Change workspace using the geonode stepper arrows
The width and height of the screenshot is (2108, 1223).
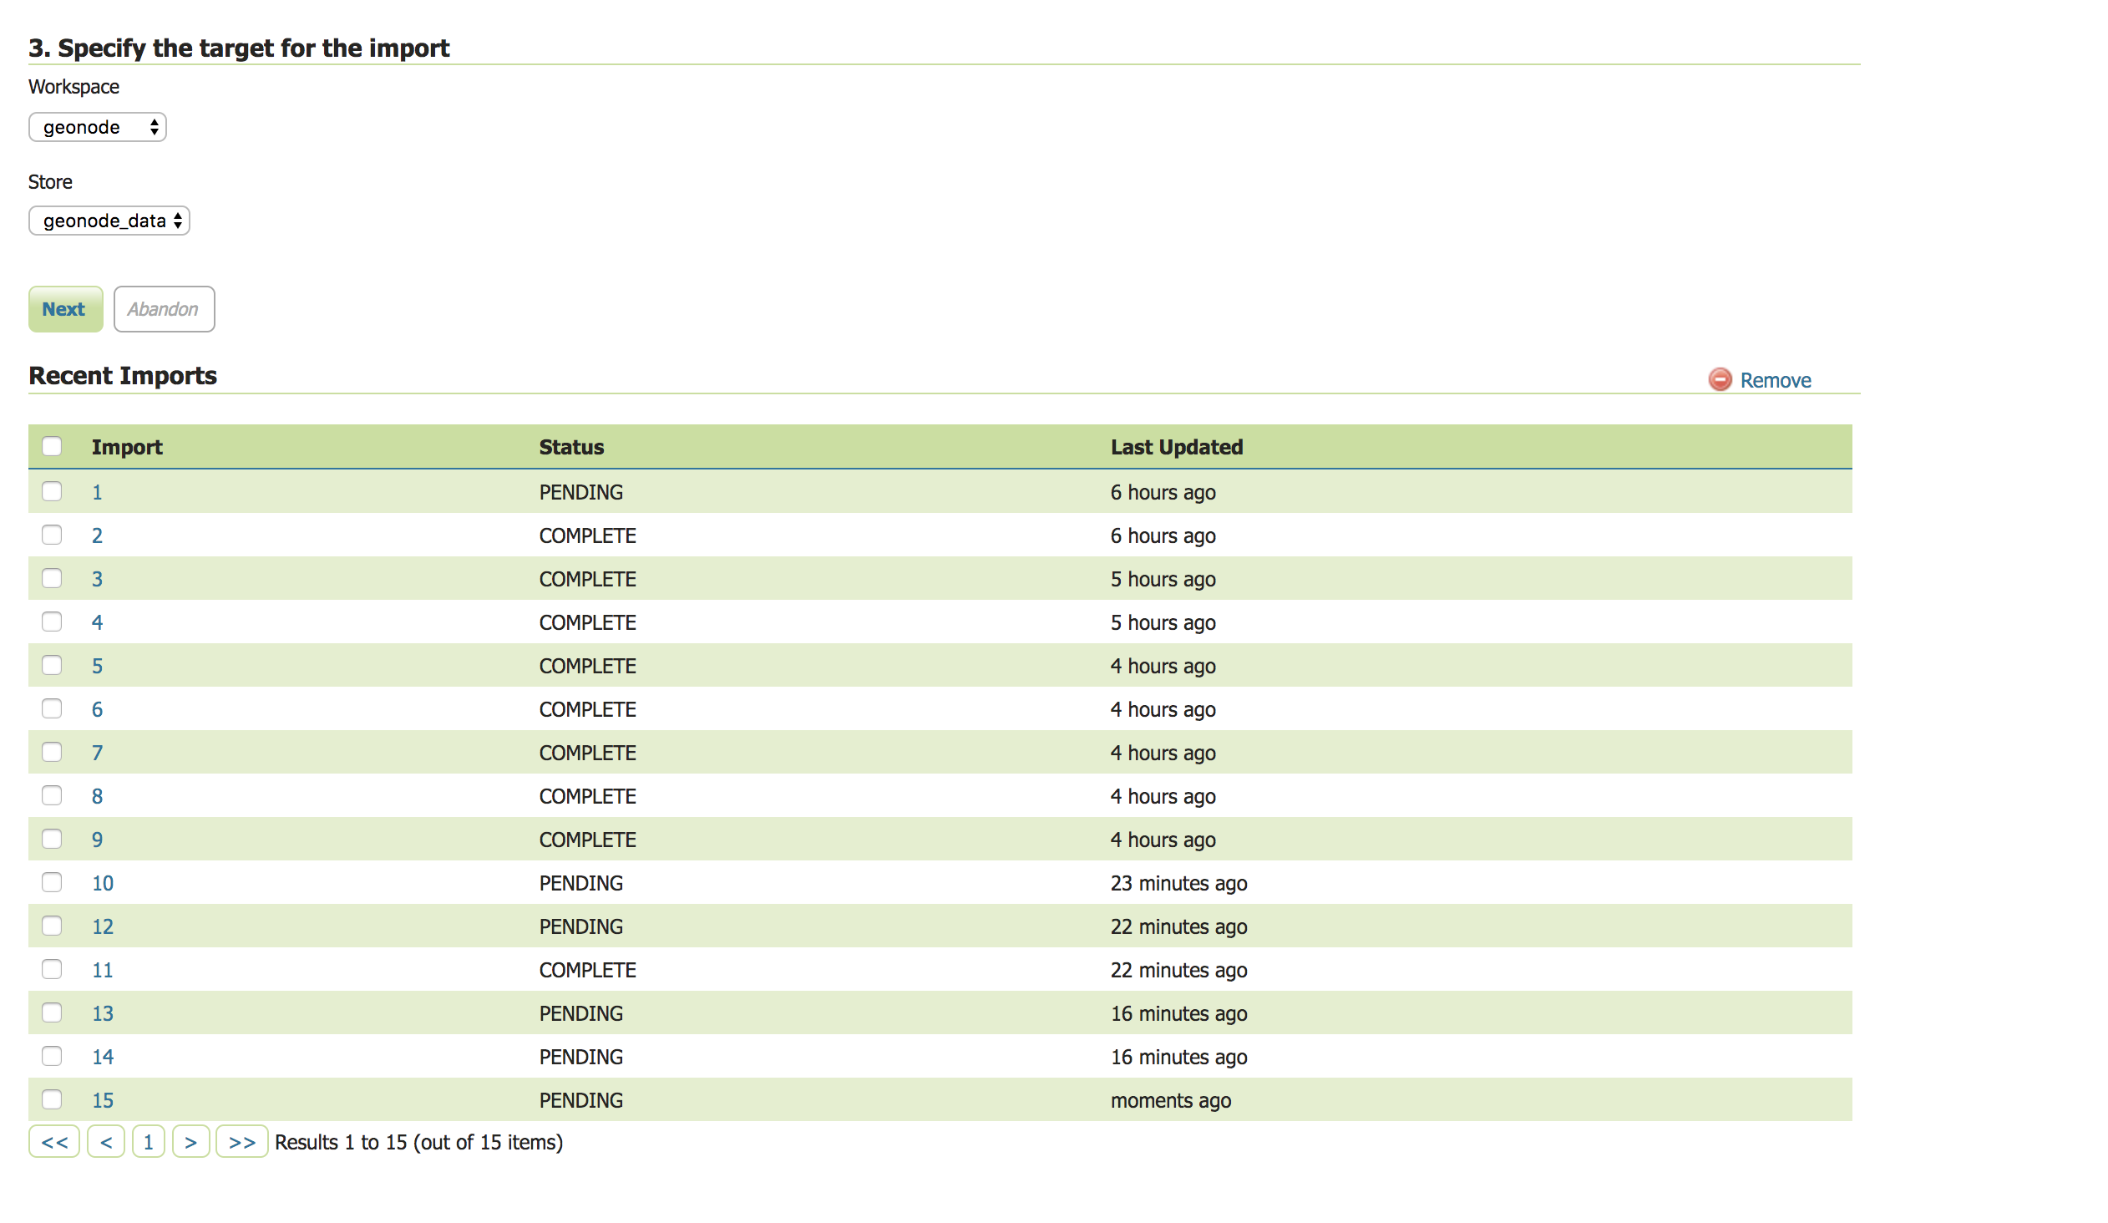[154, 126]
